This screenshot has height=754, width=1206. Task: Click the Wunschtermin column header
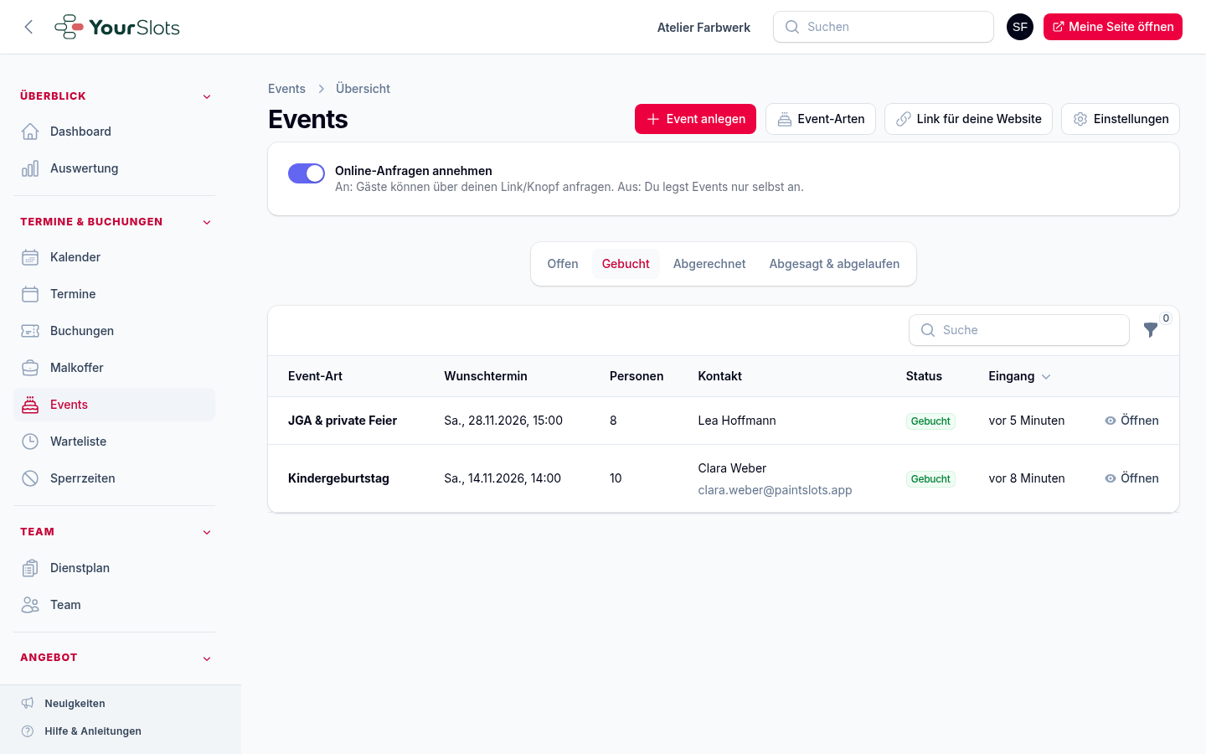pyautogui.click(x=486, y=376)
